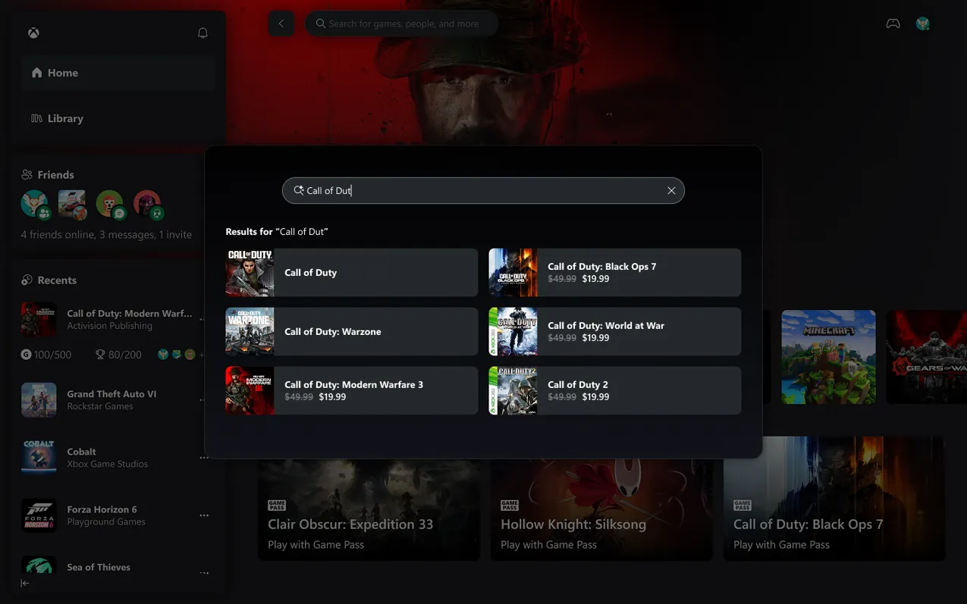Screen dimensions: 967x604
Task: Select Call of Duty: Modern Warfare 3 result
Action: pyautogui.click(x=352, y=390)
